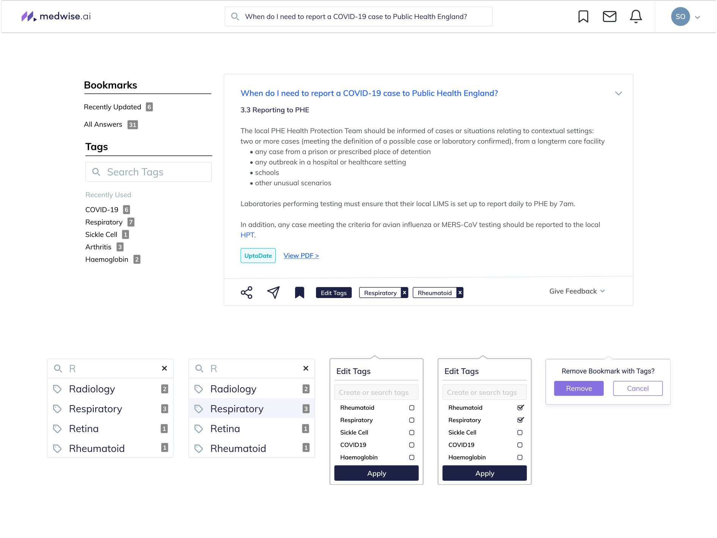Click the Radiology tag icon in second search list
The height and width of the screenshot is (538, 717).
199,389
